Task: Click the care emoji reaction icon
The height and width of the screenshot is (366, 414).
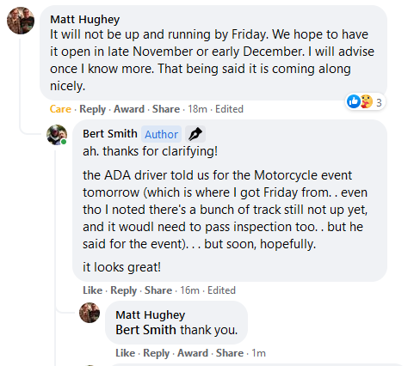Action: [366, 101]
